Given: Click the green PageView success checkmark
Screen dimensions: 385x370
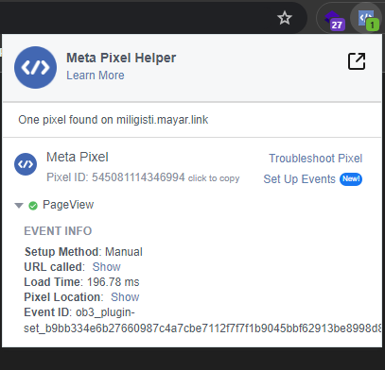Looking at the screenshot, I should [33, 206].
